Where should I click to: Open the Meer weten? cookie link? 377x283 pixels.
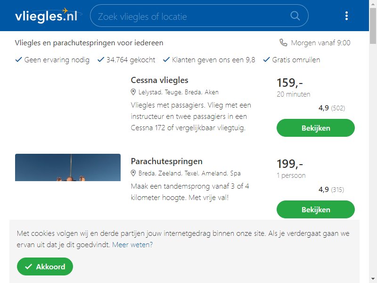(x=132, y=245)
